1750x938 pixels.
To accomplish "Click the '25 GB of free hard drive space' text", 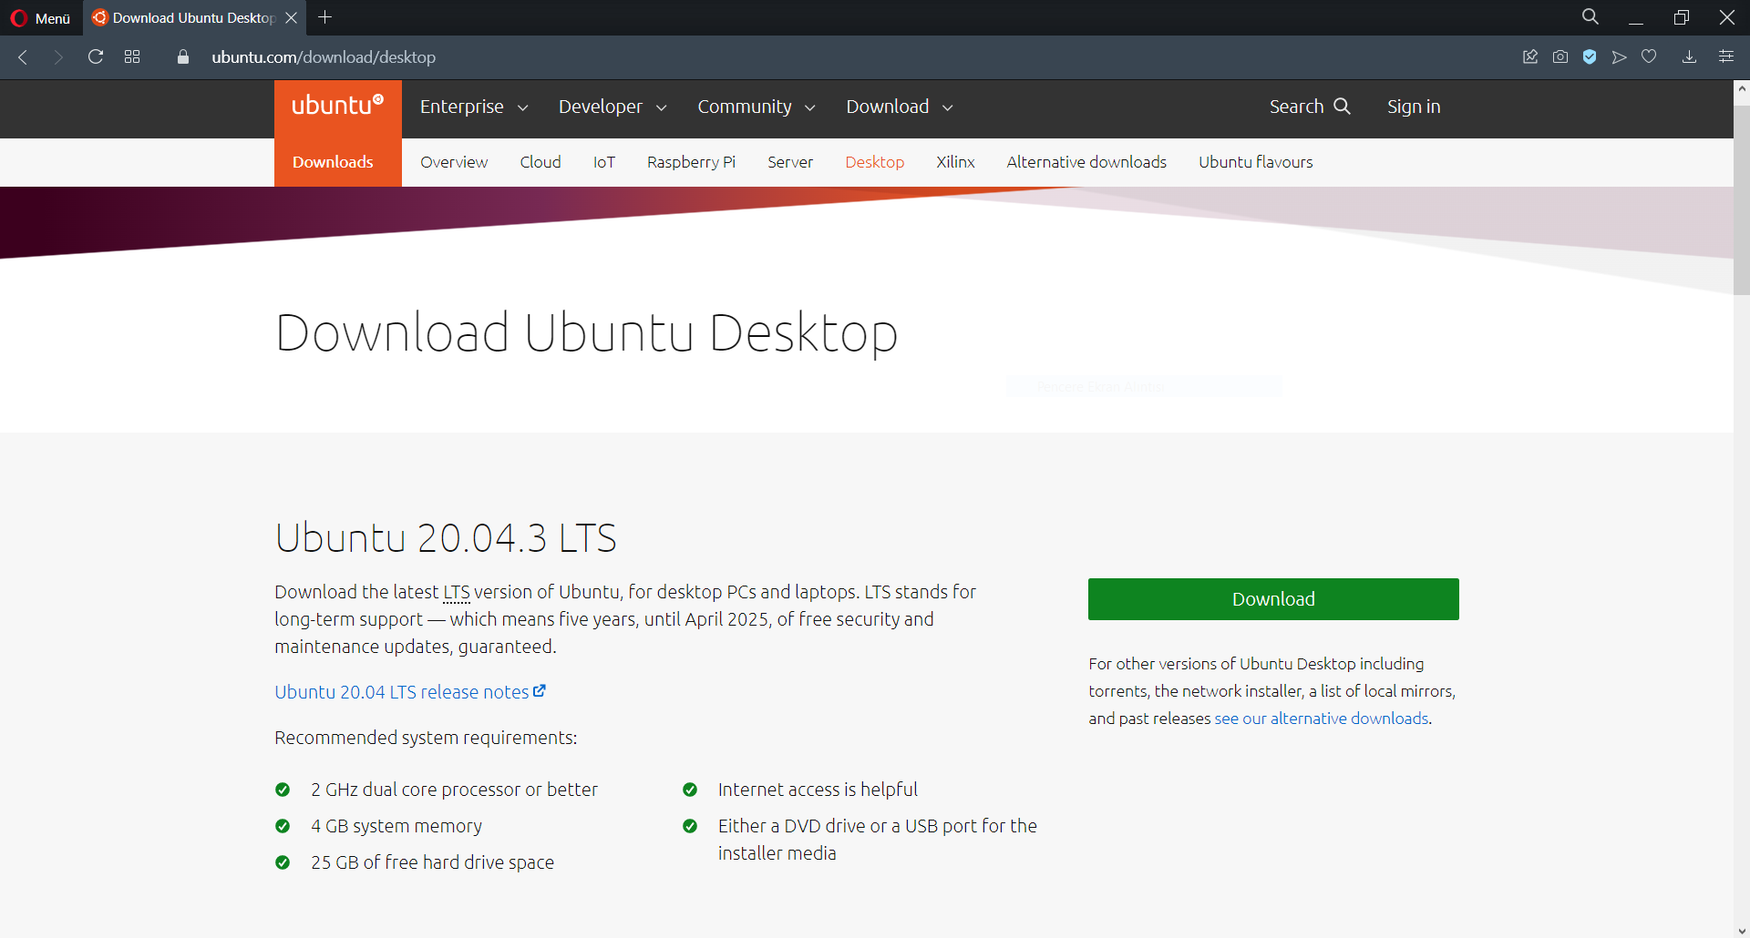I will point(432,862).
